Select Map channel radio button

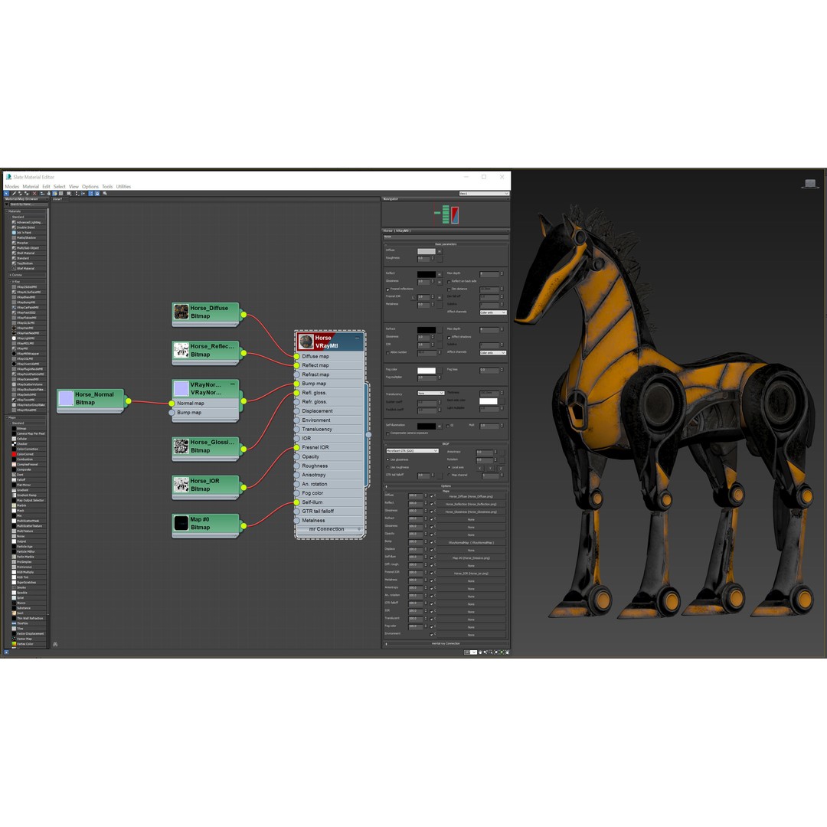click(449, 475)
